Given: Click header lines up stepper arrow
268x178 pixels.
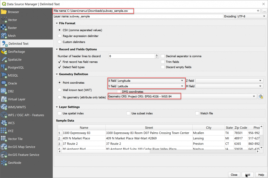Looking at the screenshot, I should click(157, 55).
